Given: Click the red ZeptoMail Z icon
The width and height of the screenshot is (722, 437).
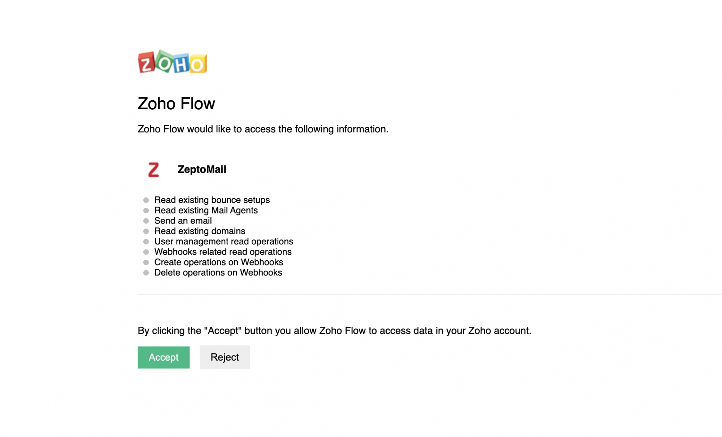Looking at the screenshot, I should point(153,170).
